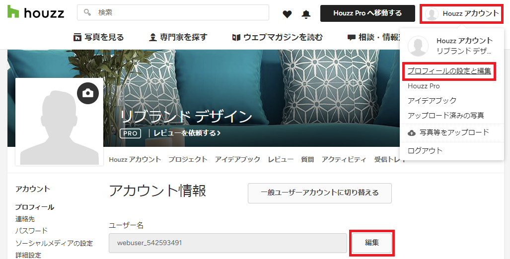Select プロフィールの設定と編集 in dropdown
Image resolution: width=510 pixels, height=259 pixels.
(449, 71)
